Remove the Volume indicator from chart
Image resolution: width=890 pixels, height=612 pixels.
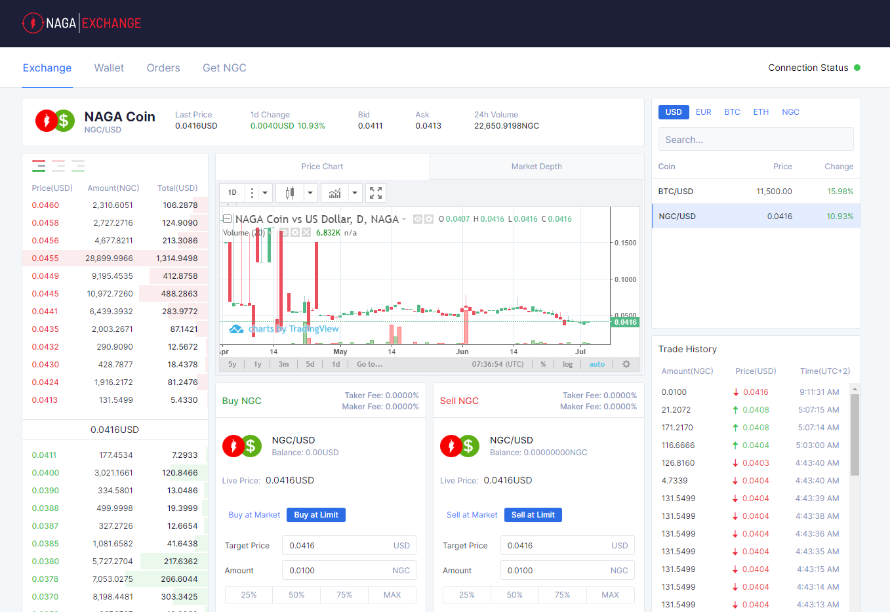coord(306,232)
